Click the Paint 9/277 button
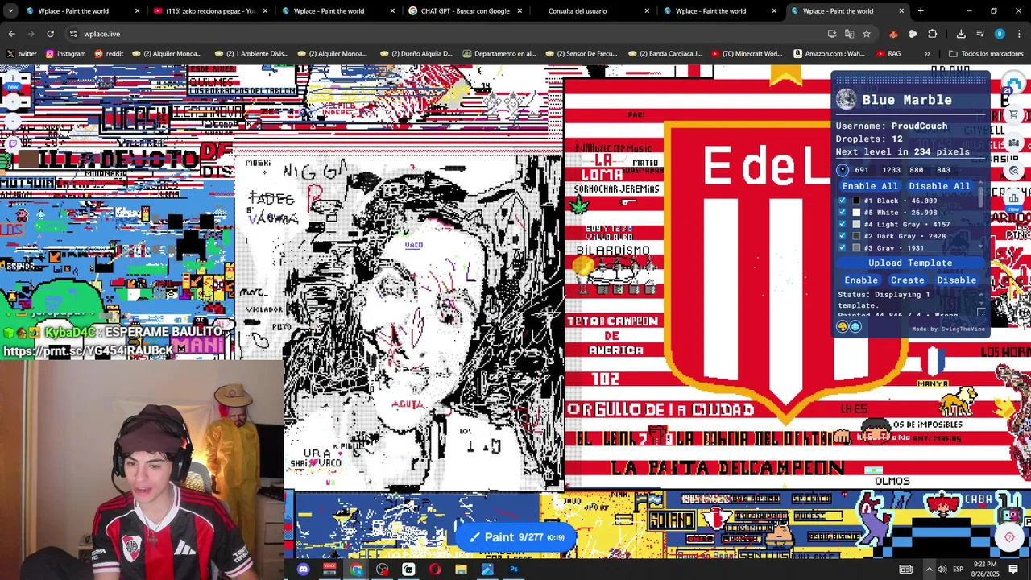 (516, 537)
